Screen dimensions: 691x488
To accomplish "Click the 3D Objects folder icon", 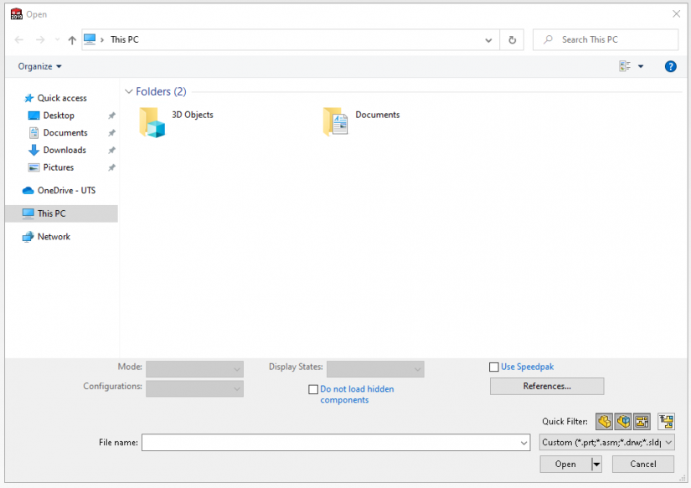I will click(152, 122).
